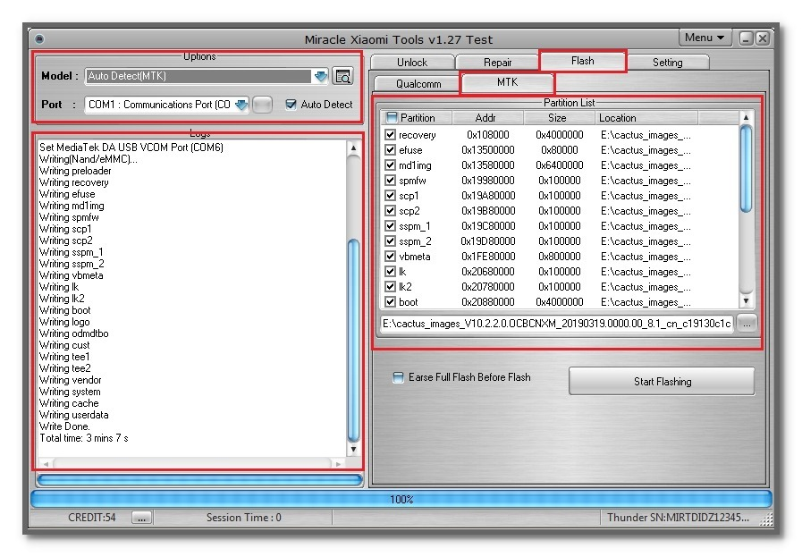This screenshot has height=557, width=802.
Task: Click the Location column header
Action: 646,118
